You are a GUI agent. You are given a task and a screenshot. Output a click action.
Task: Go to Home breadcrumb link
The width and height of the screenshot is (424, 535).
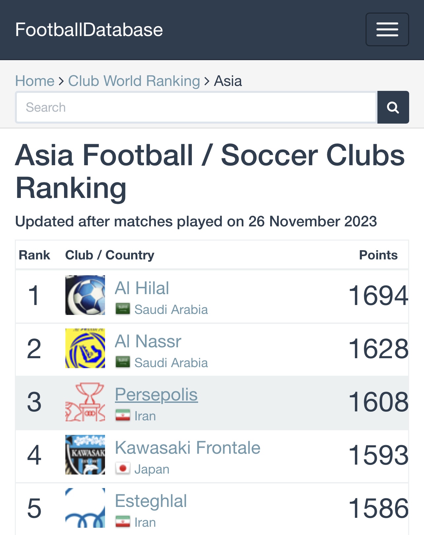point(35,81)
